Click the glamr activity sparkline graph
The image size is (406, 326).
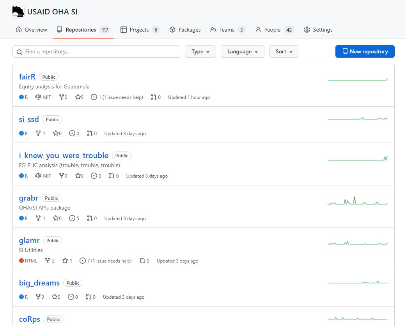click(358, 243)
